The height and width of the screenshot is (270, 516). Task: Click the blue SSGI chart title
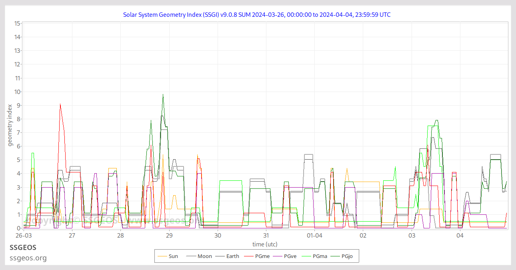(x=257, y=15)
